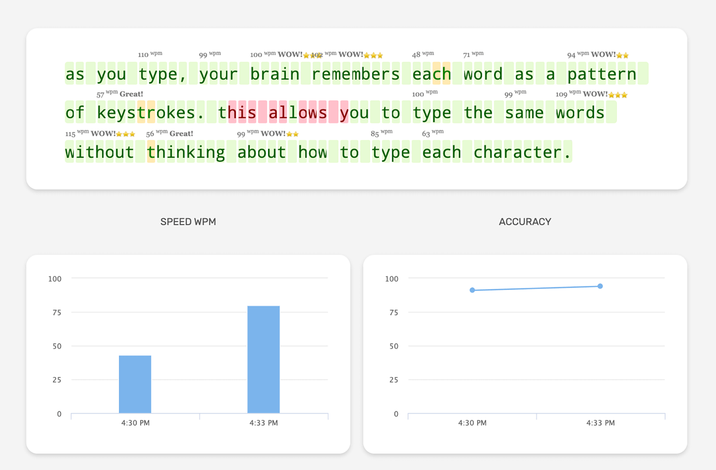The width and height of the screenshot is (716, 470).
Task: Click the red-highlighted word 'allows'
Action: pyautogui.click(x=298, y=113)
